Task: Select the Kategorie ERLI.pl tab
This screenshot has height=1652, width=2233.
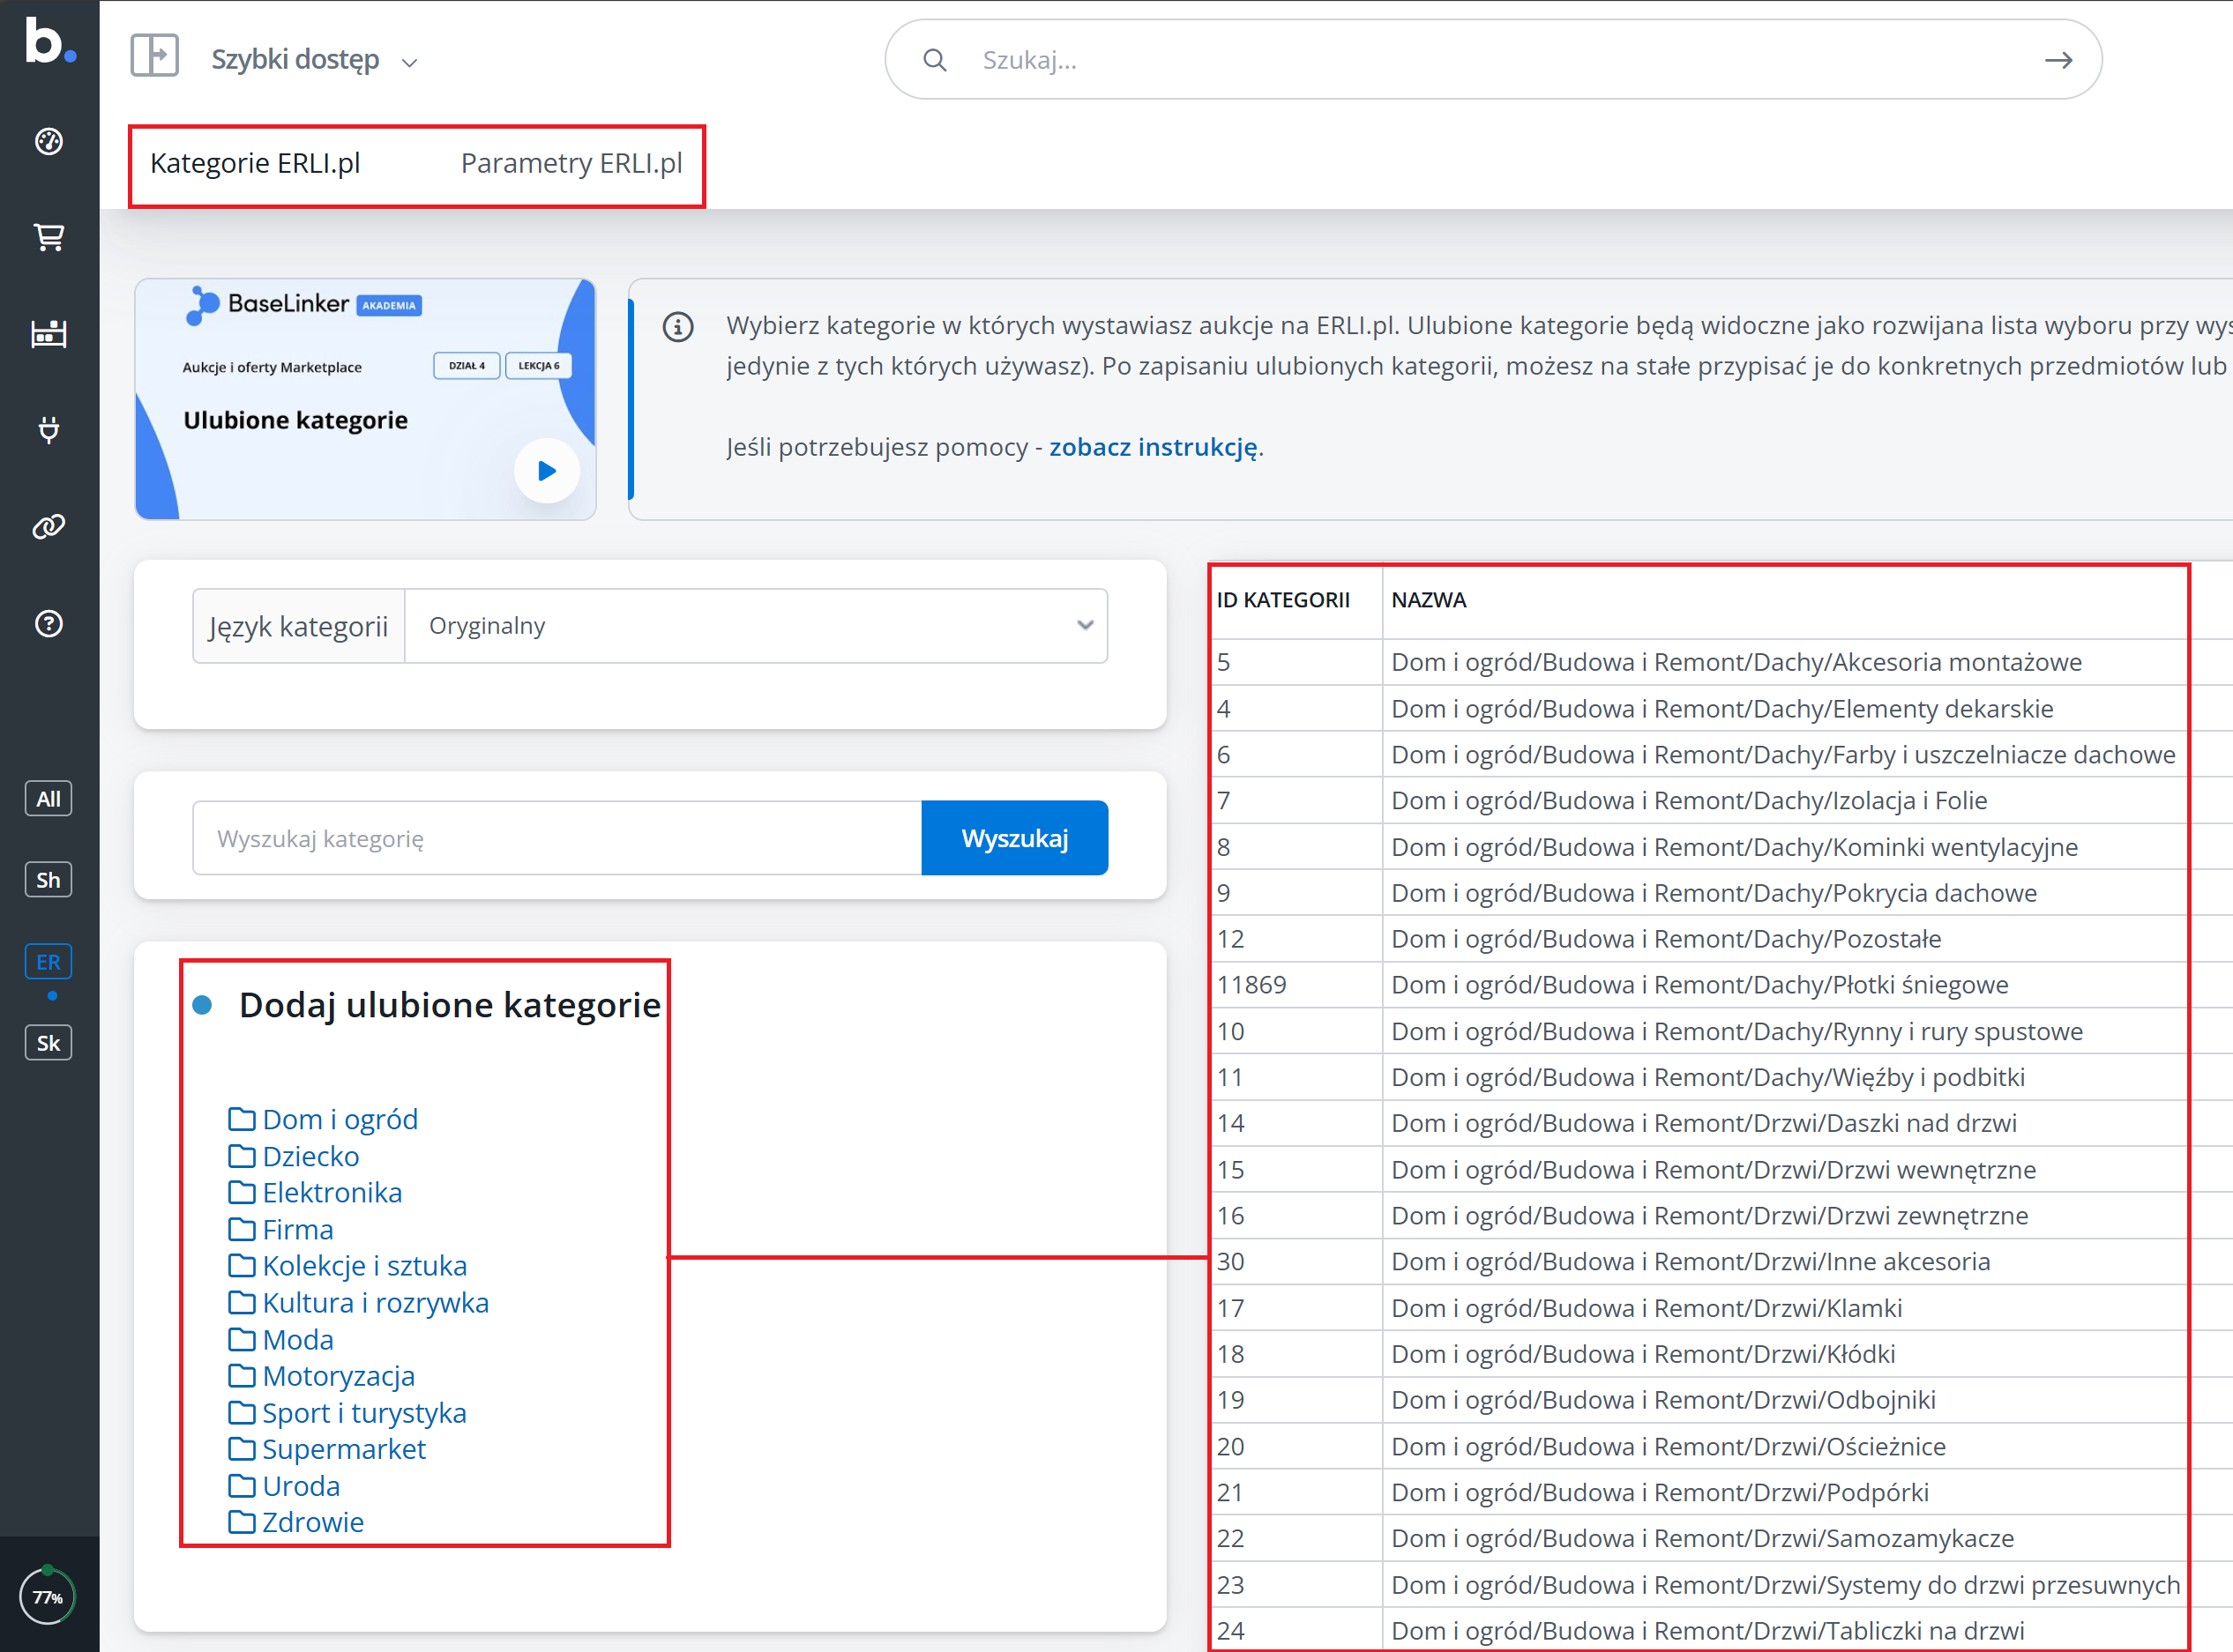Action: tap(255, 163)
